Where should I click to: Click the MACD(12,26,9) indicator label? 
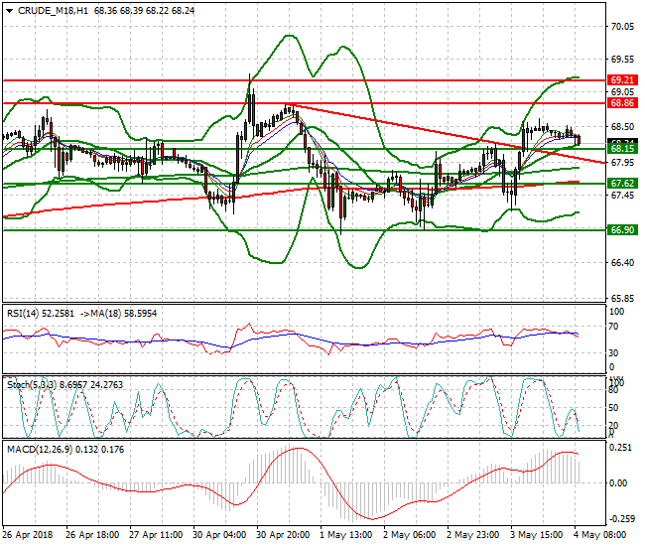39,450
